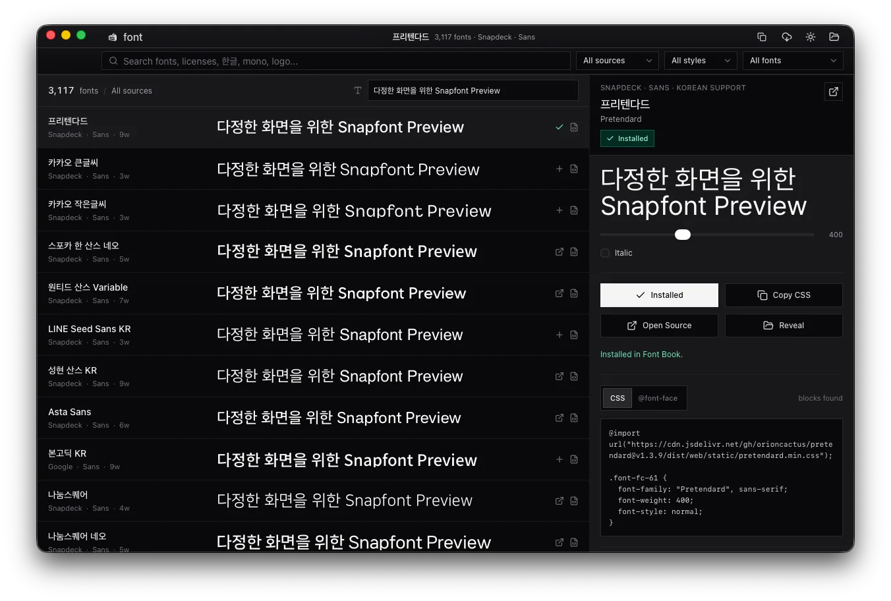Open external link icon in detail panel header
Image resolution: width=891 pixels, height=601 pixels.
(834, 92)
